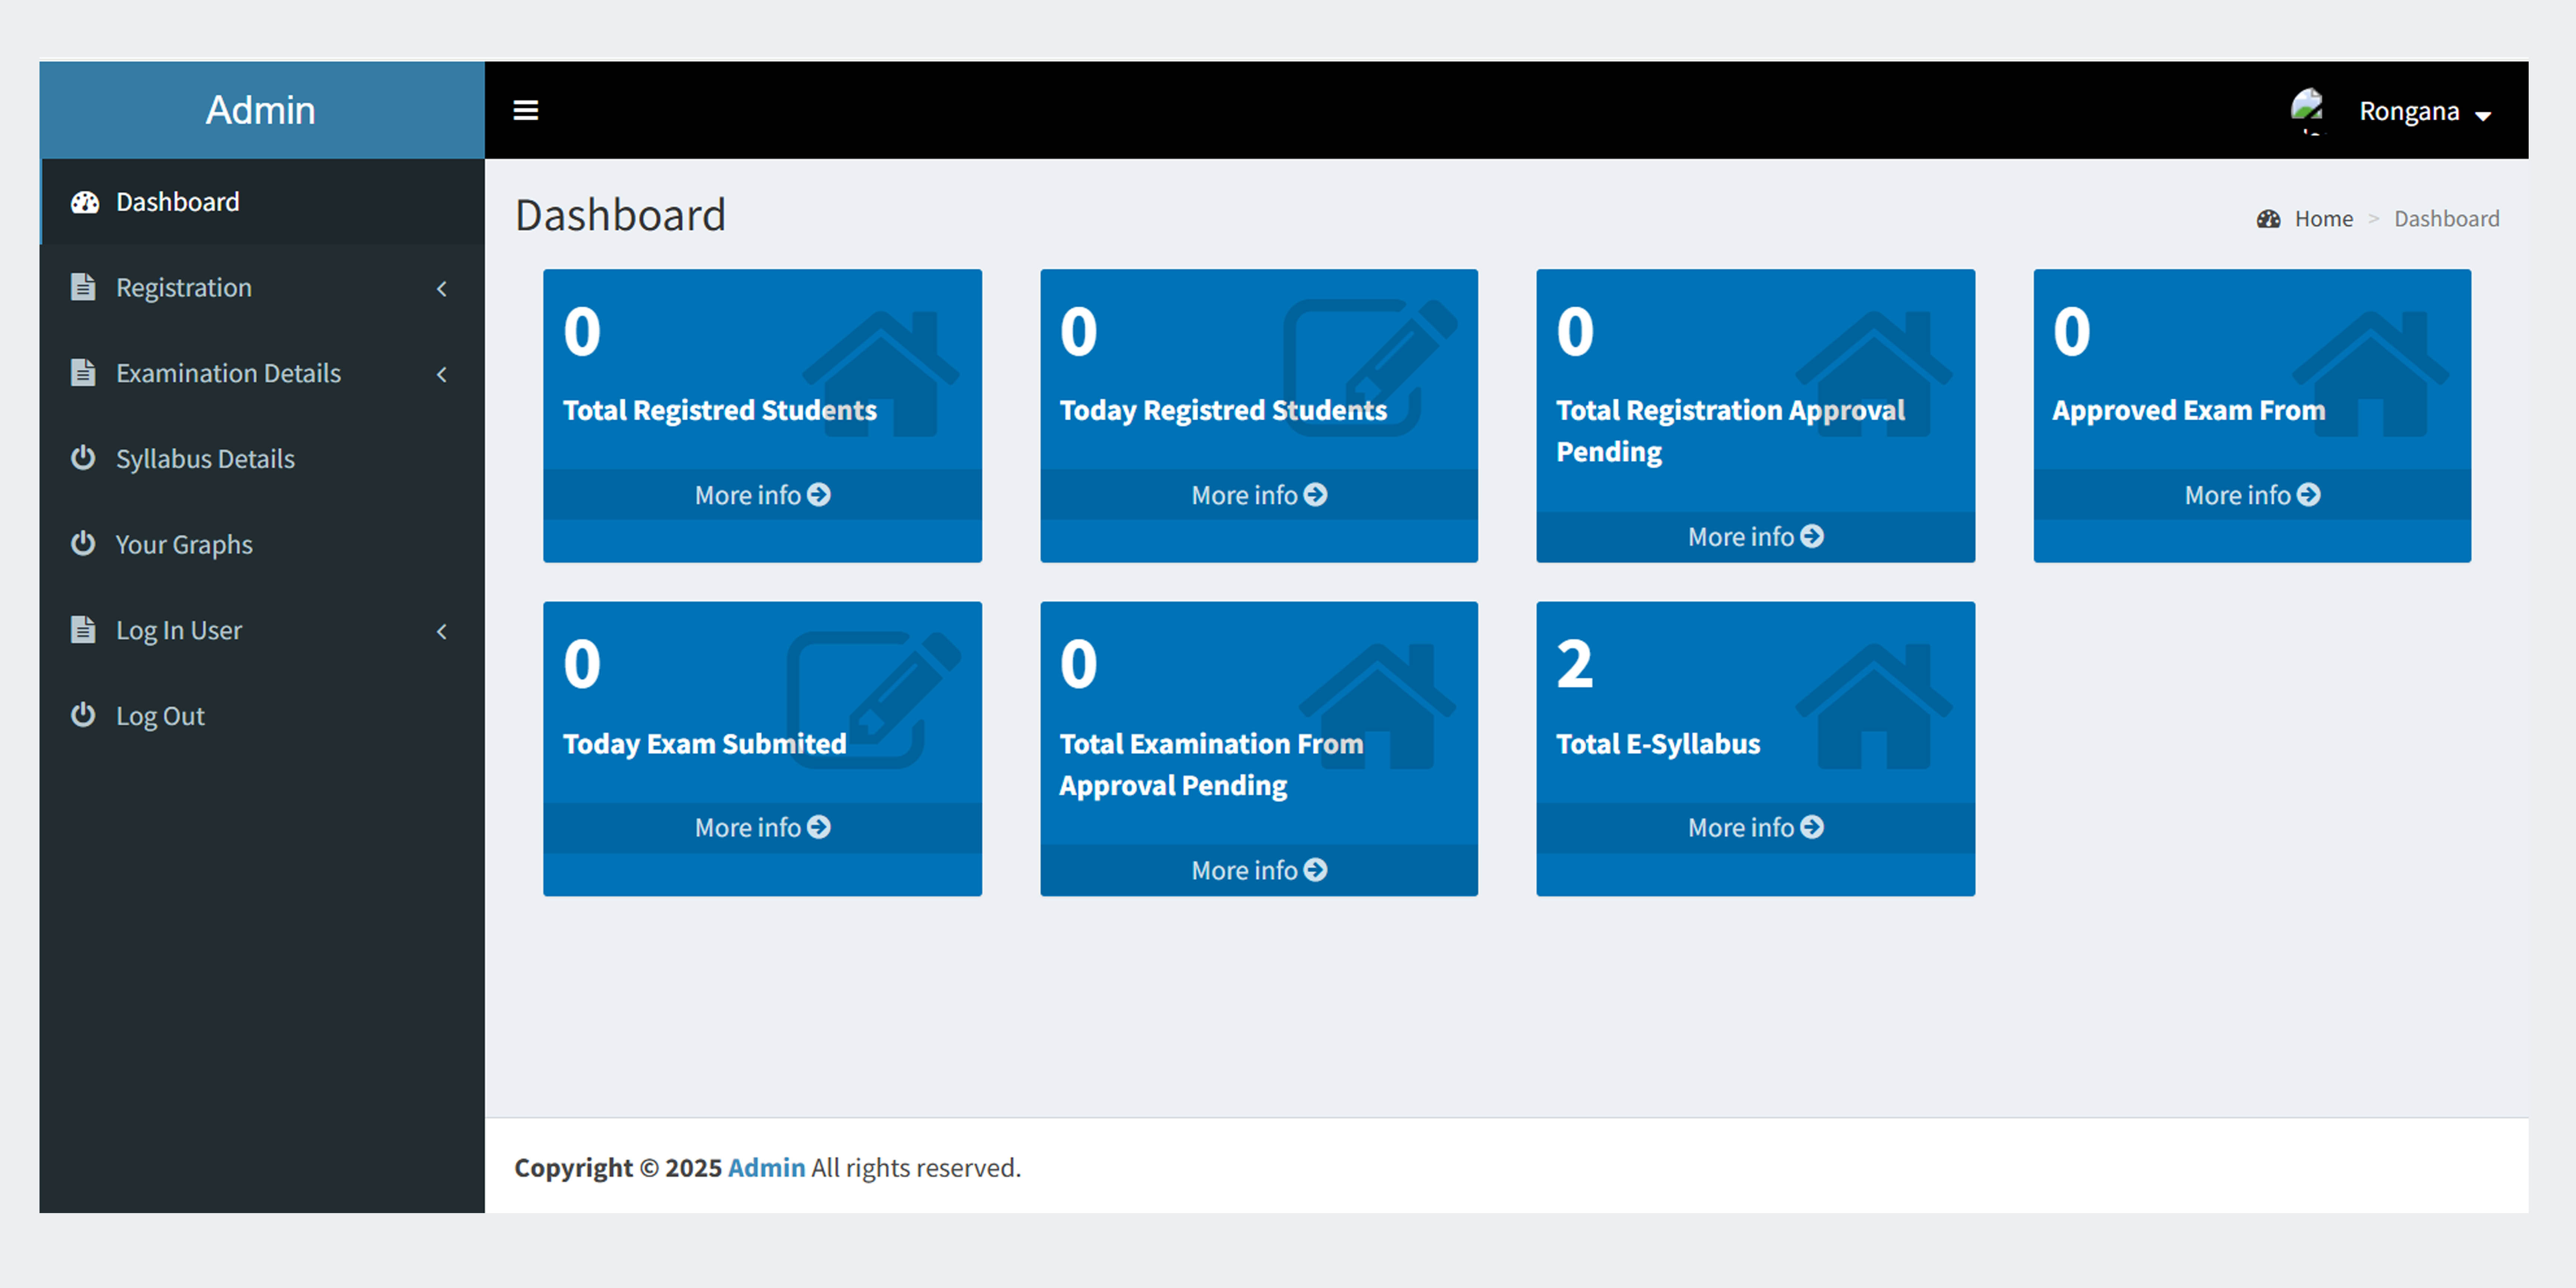Click arrow icon on Total E-Syllabus card
The height and width of the screenshot is (1288, 2576).
click(x=1812, y=827)
